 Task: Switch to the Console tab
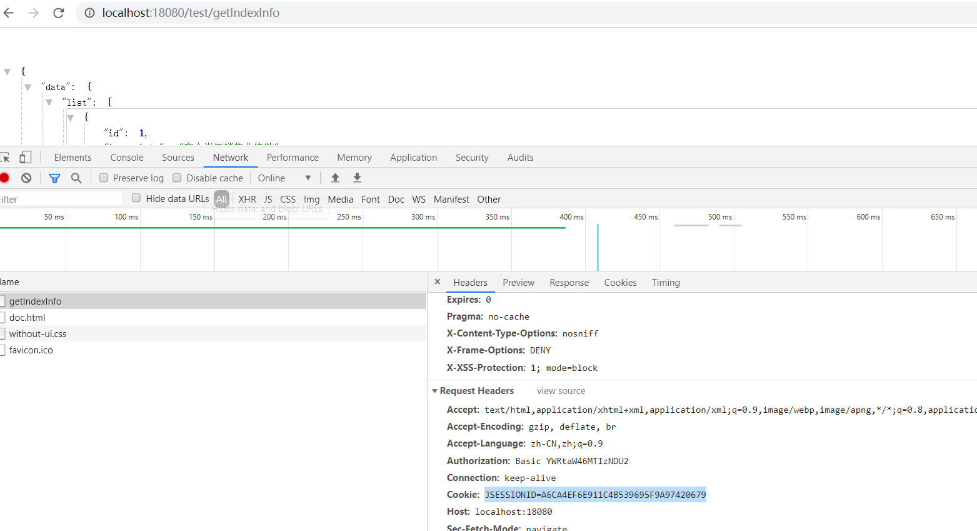pyautogui.click(x=126, y=157)
